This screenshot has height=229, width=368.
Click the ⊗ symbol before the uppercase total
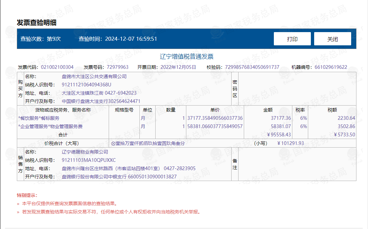[x=113, y=143]
